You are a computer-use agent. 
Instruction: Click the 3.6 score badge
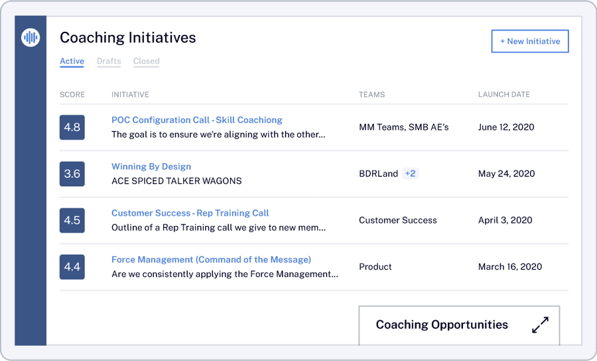point(72,174)
